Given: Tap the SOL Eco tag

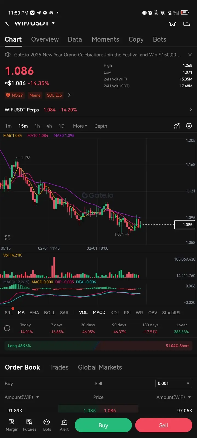Looking at the screenshot, I should [x=54, y=95].
